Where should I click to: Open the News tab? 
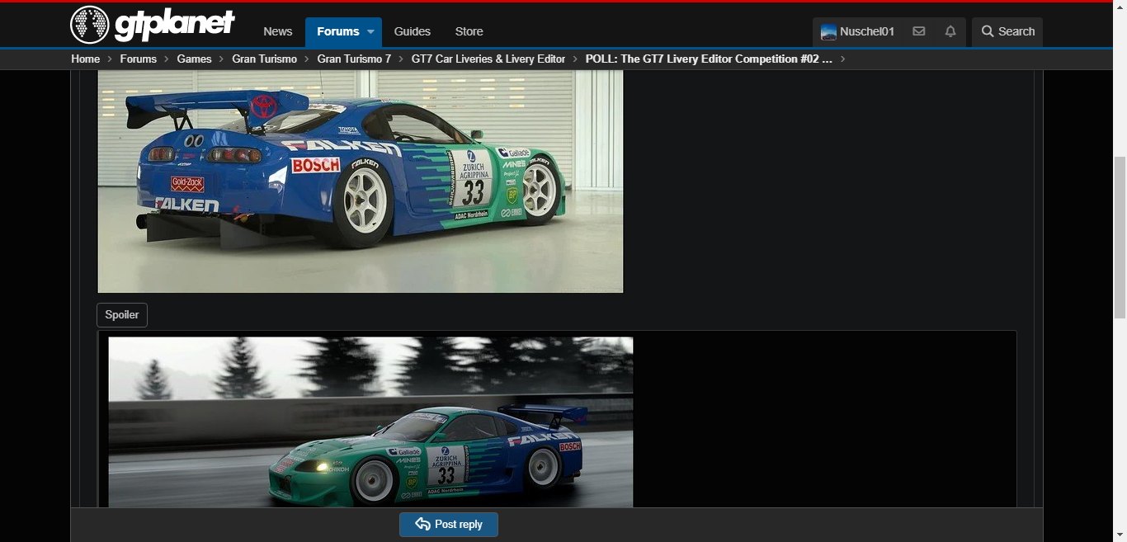(x=278, y=31)
